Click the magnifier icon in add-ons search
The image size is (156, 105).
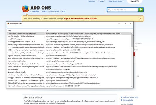tap(109, 10)
